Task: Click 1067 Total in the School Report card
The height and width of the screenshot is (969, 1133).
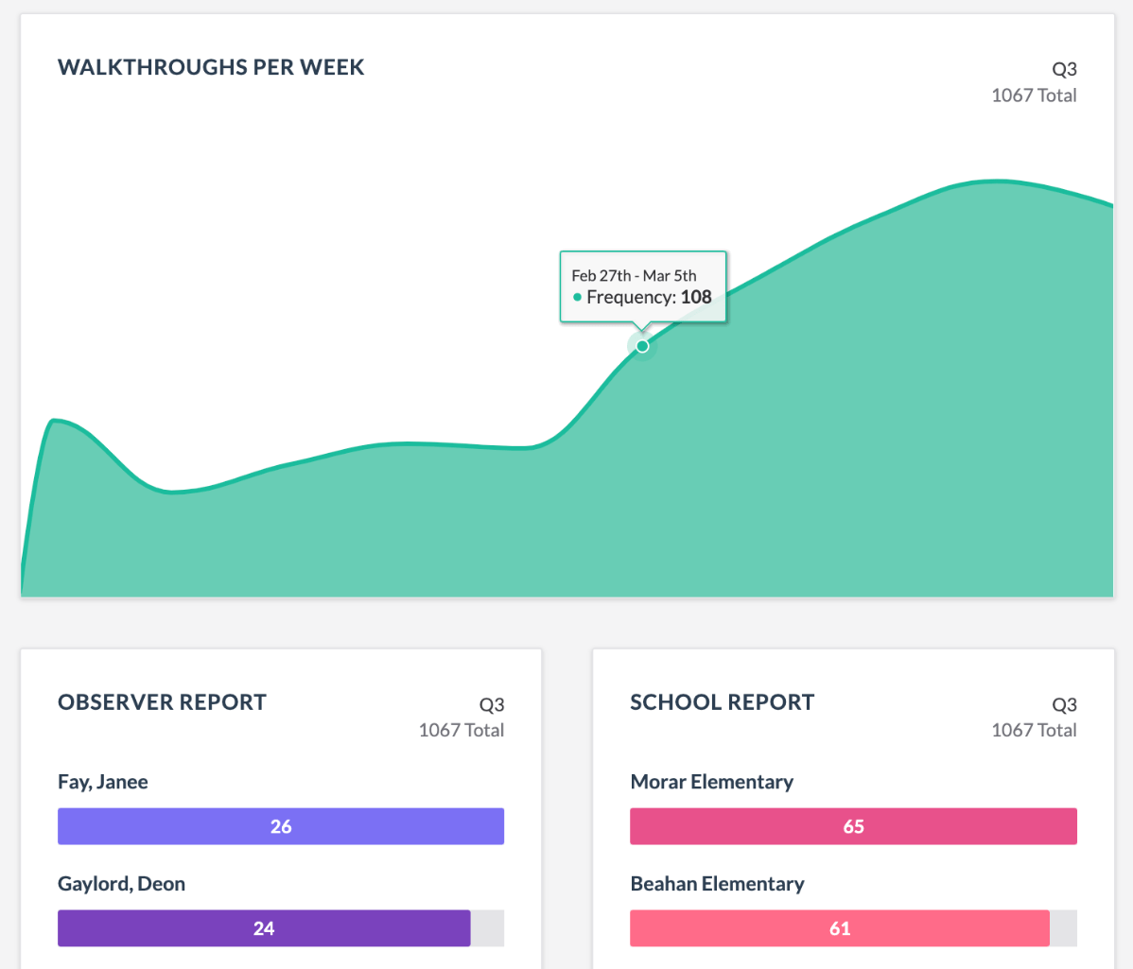Action: [1034, 730]
